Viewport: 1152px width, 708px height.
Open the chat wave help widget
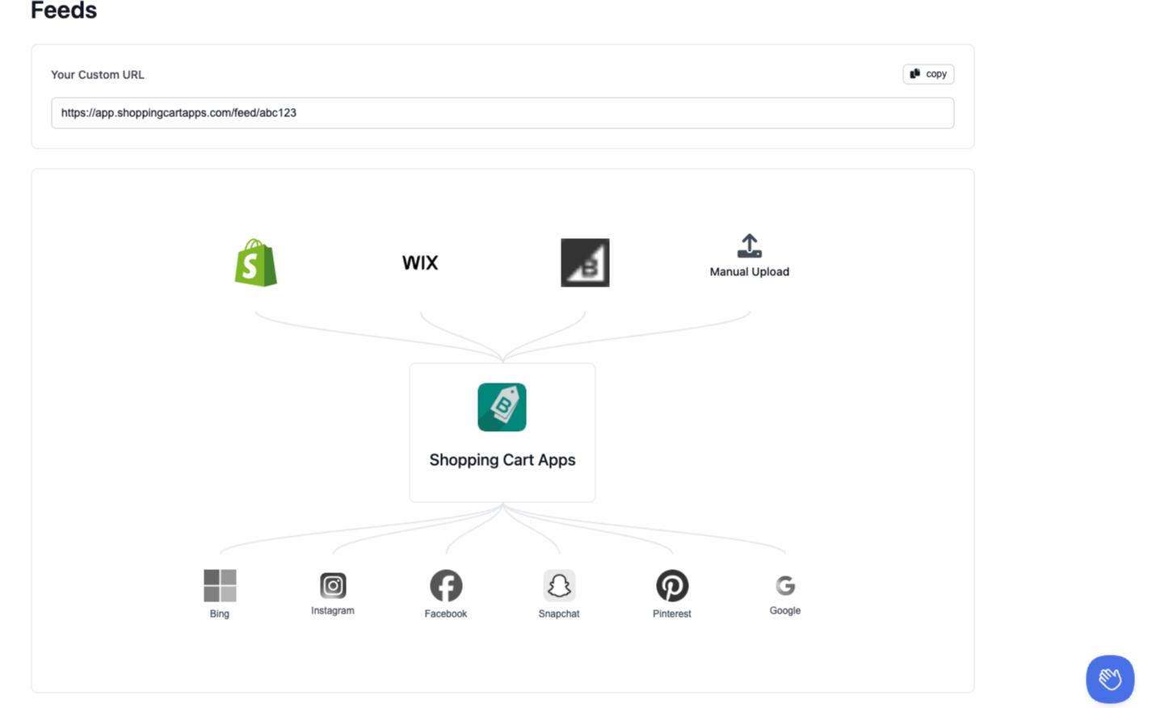tap(1110, 679)
